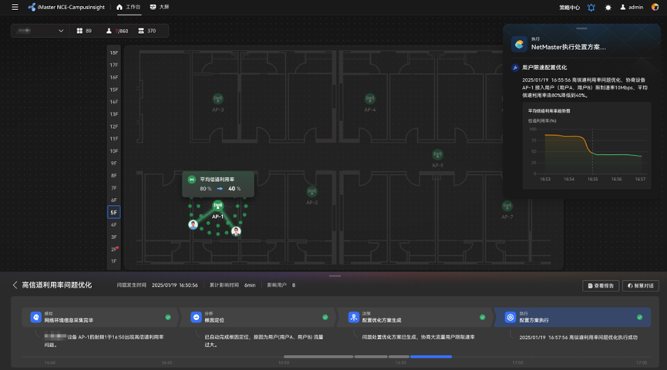Click the AP-5 access point icon

point(437,154)
